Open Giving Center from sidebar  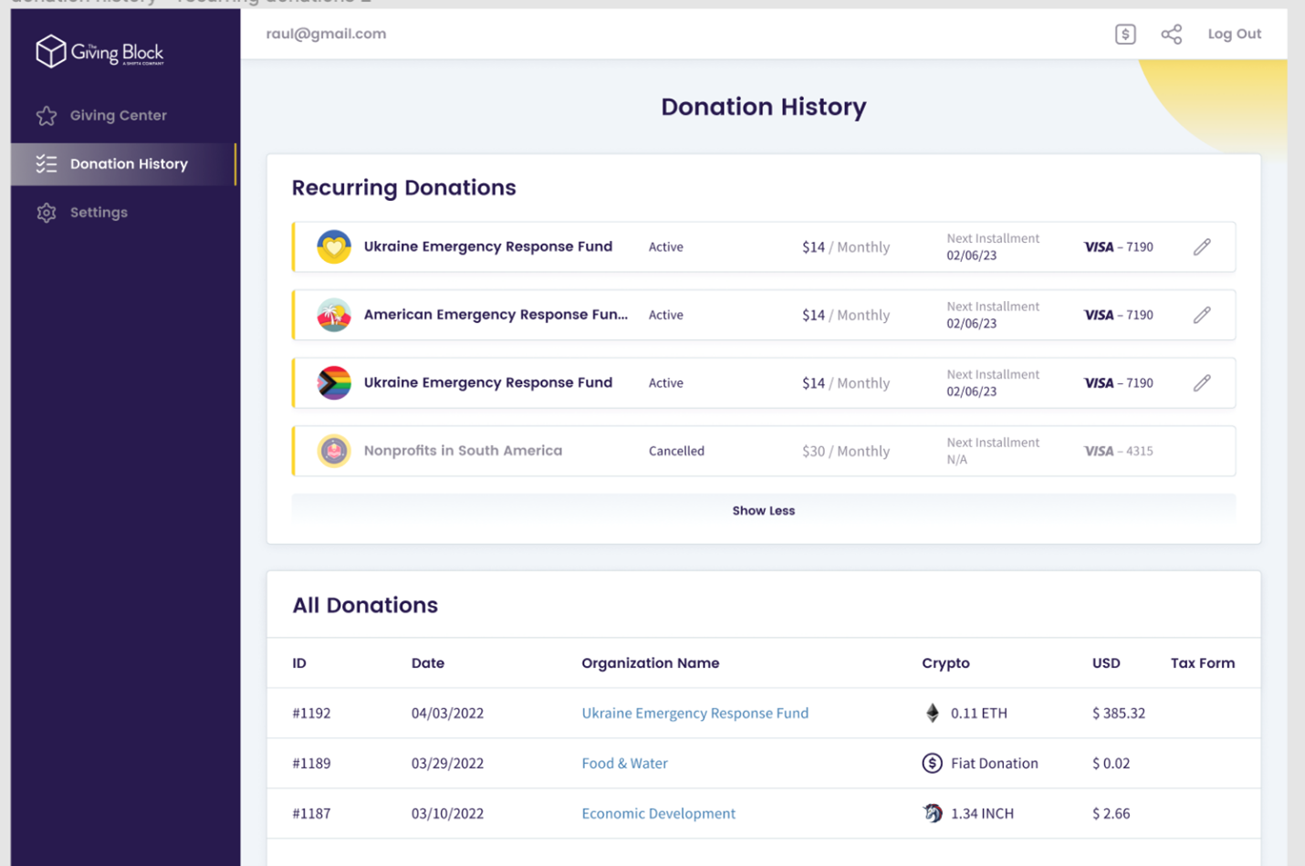118,116
